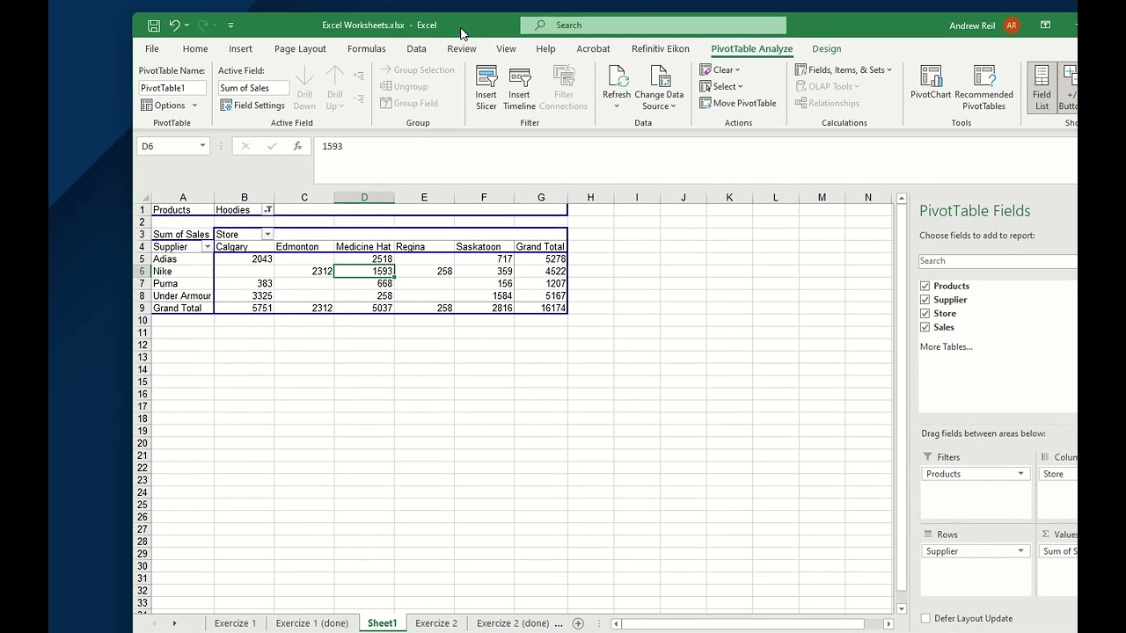Click in the Active Field box

pos(253,88)
